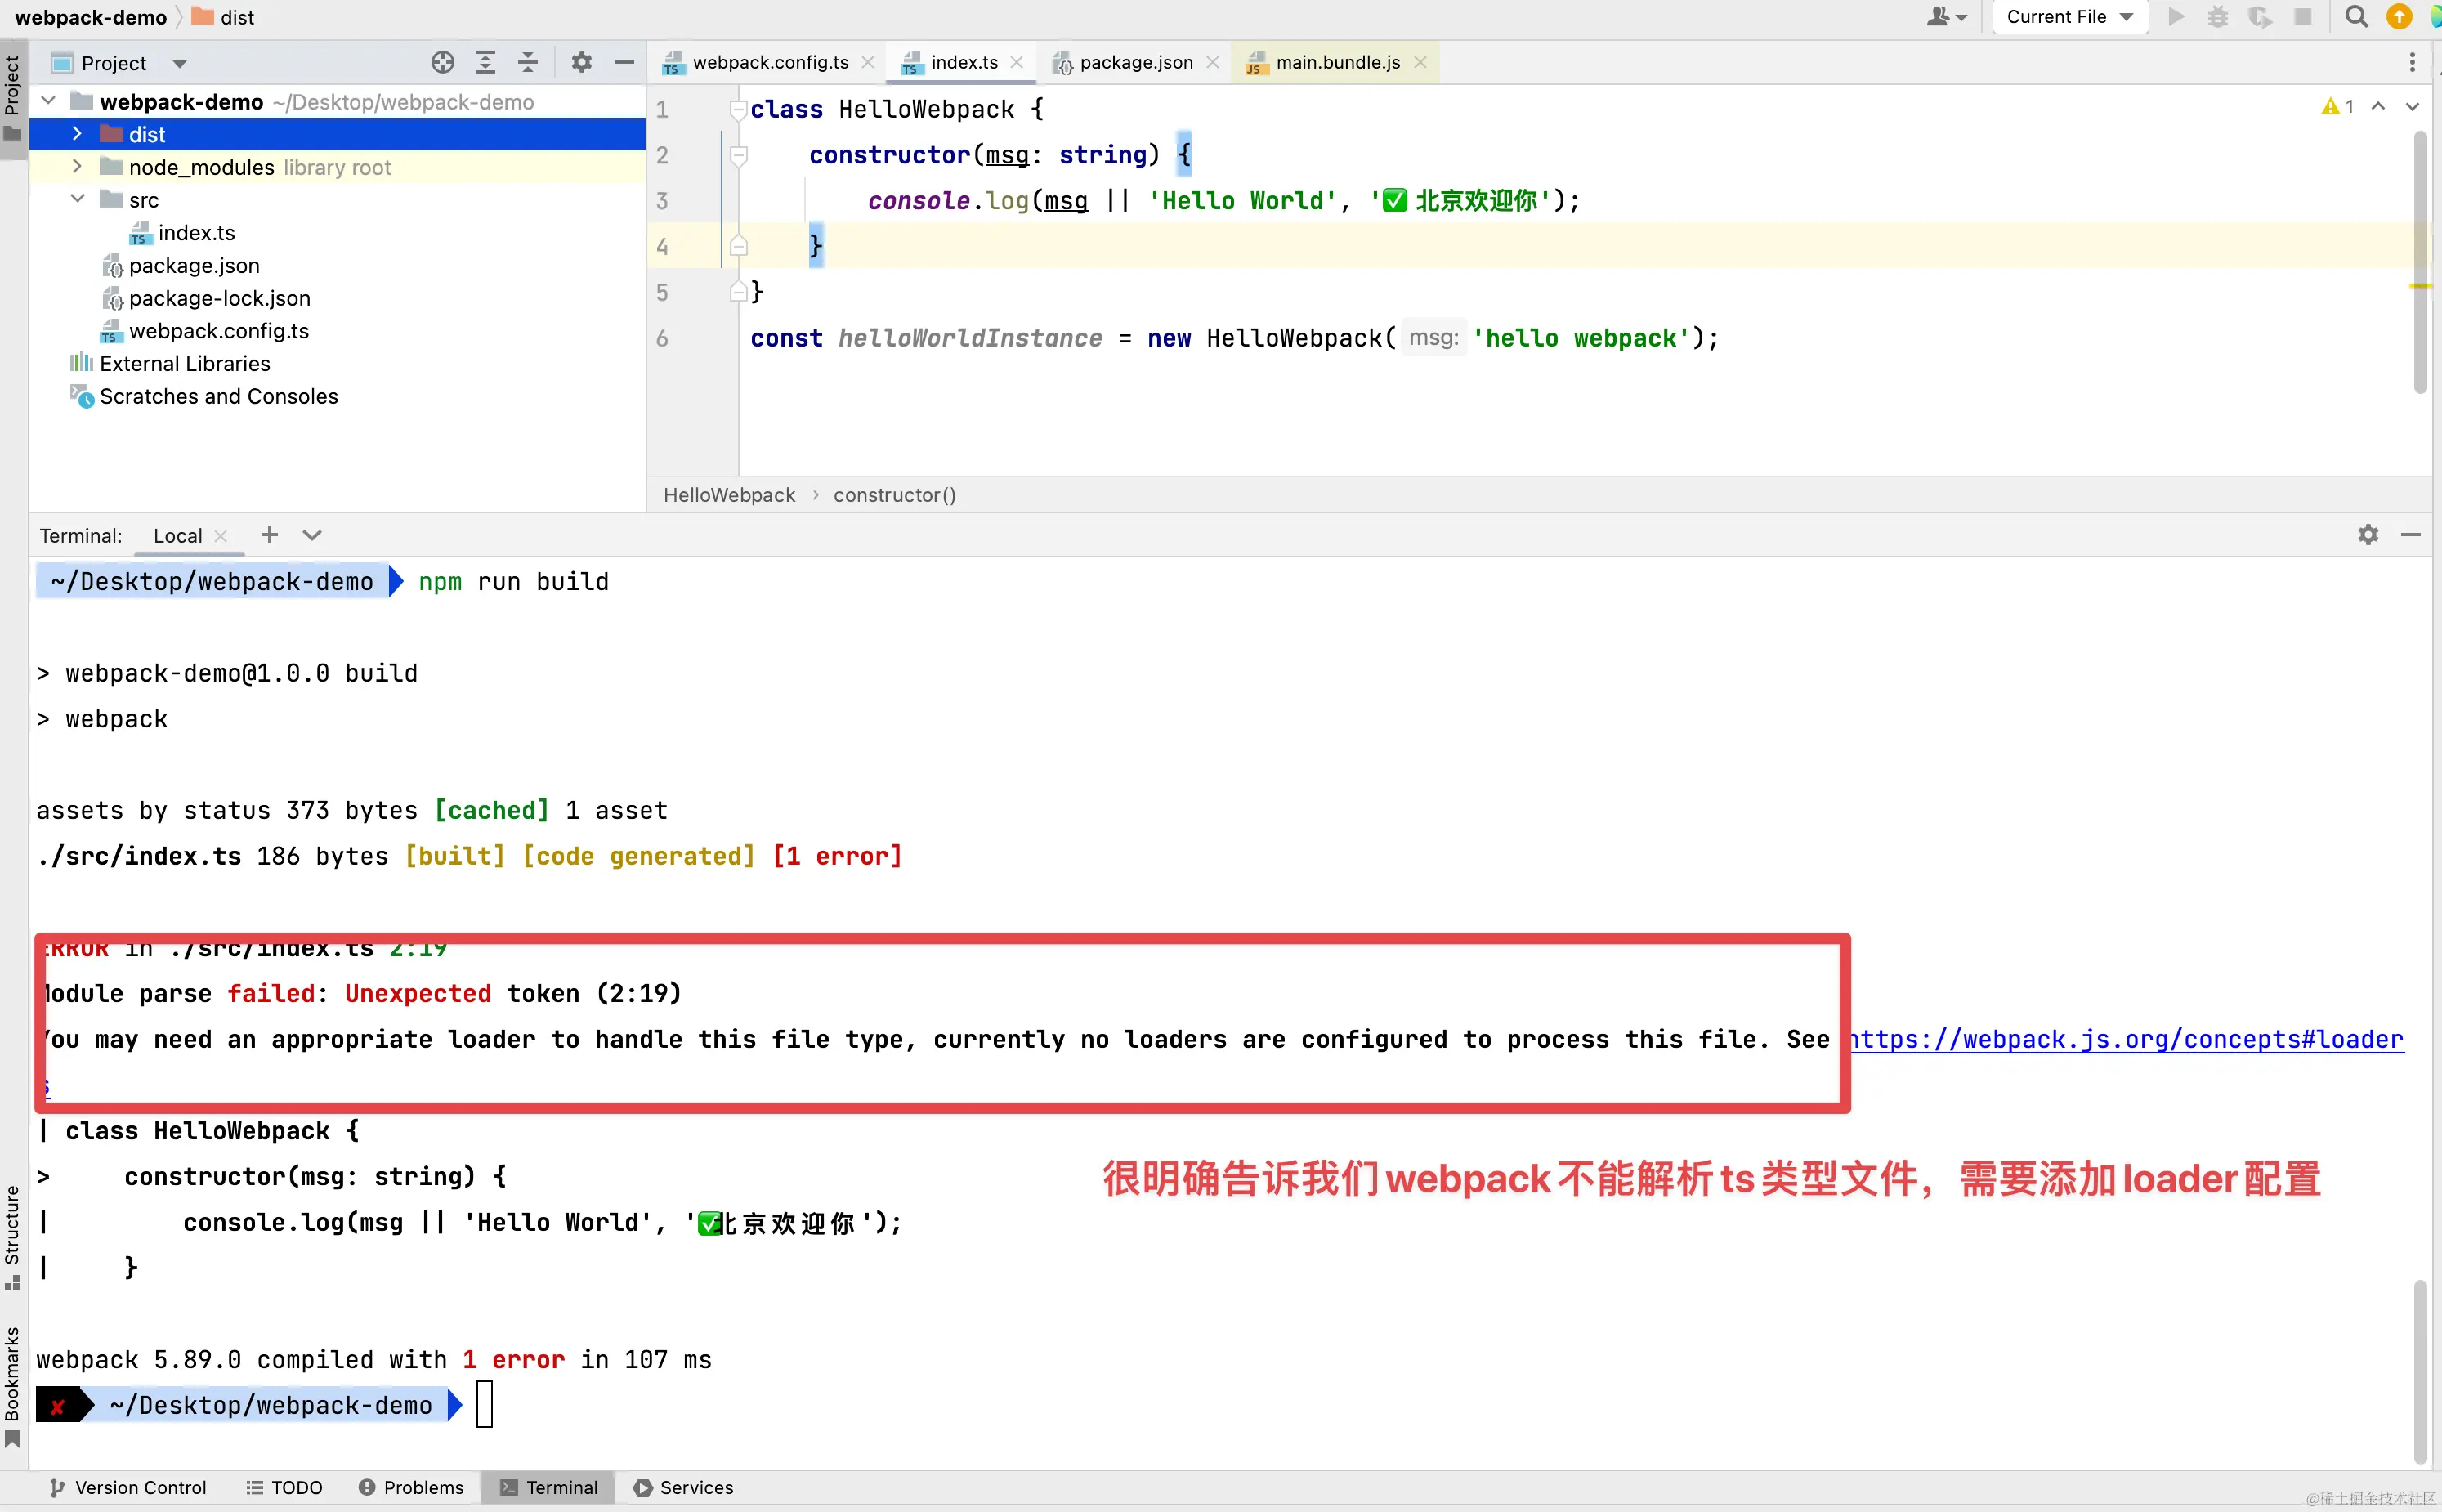2442x1512 pixels.
Task: Open the Services tool window
Action: pyautogui.click(x=684, y=1488)
